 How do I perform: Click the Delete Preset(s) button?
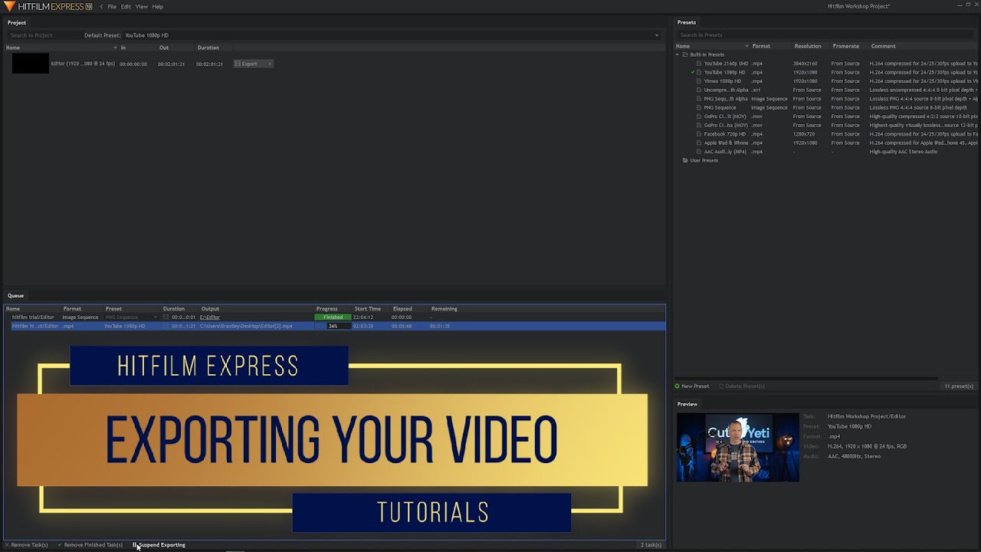(741, 386)
